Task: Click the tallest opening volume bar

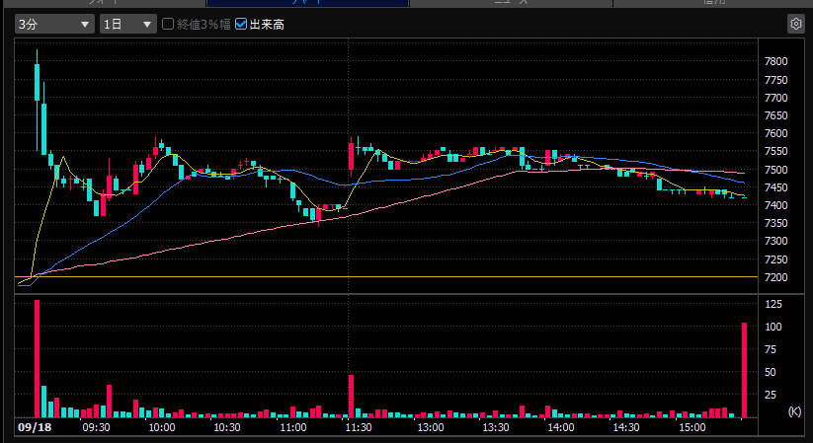Action: pos(37,358)
